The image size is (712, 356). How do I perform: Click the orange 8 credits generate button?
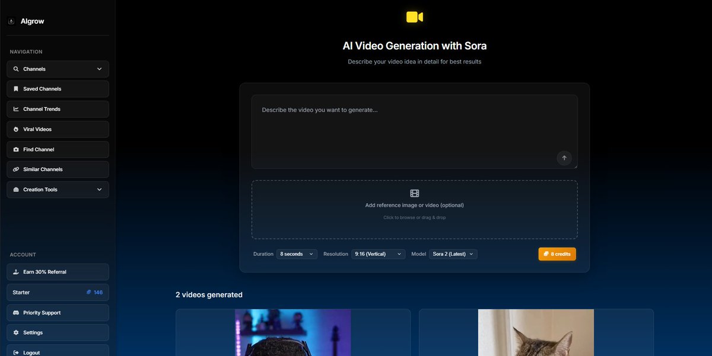(x=557, y=254)
